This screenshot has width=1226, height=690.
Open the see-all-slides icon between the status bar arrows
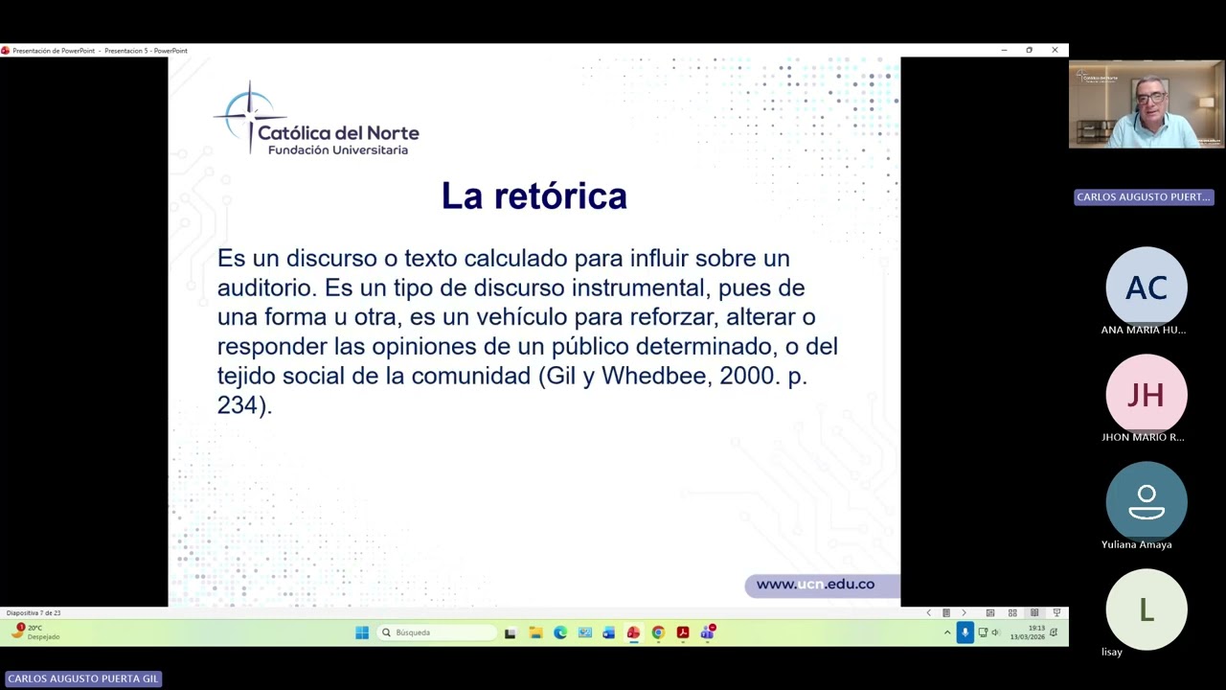pos(946,613)
